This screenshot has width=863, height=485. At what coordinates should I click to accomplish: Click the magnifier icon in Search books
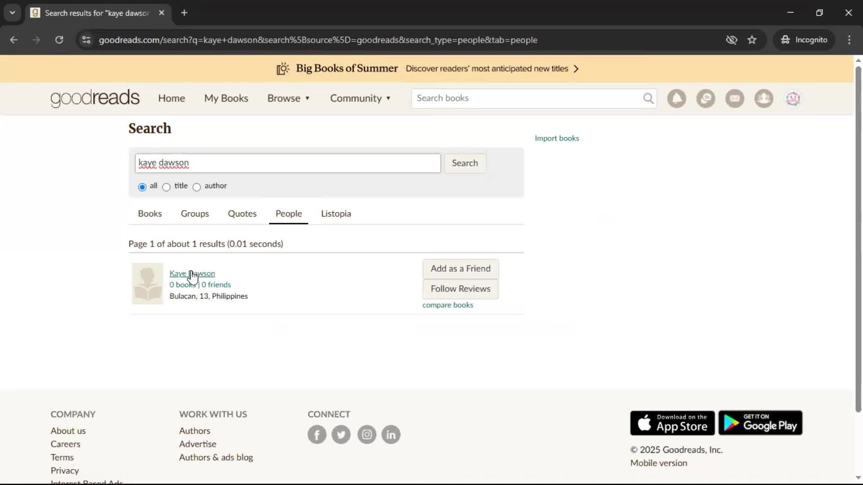(648, 98)
